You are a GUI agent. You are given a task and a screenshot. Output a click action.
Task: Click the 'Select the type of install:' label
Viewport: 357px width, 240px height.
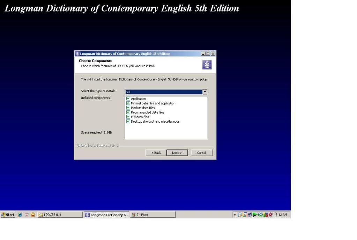(98, 91)
